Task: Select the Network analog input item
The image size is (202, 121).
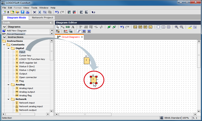Action: pyautogui.click(x=31, y=106)
